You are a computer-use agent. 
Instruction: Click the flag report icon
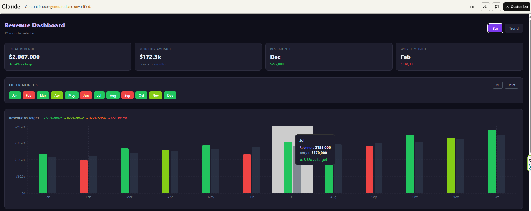tap(497, 7)
